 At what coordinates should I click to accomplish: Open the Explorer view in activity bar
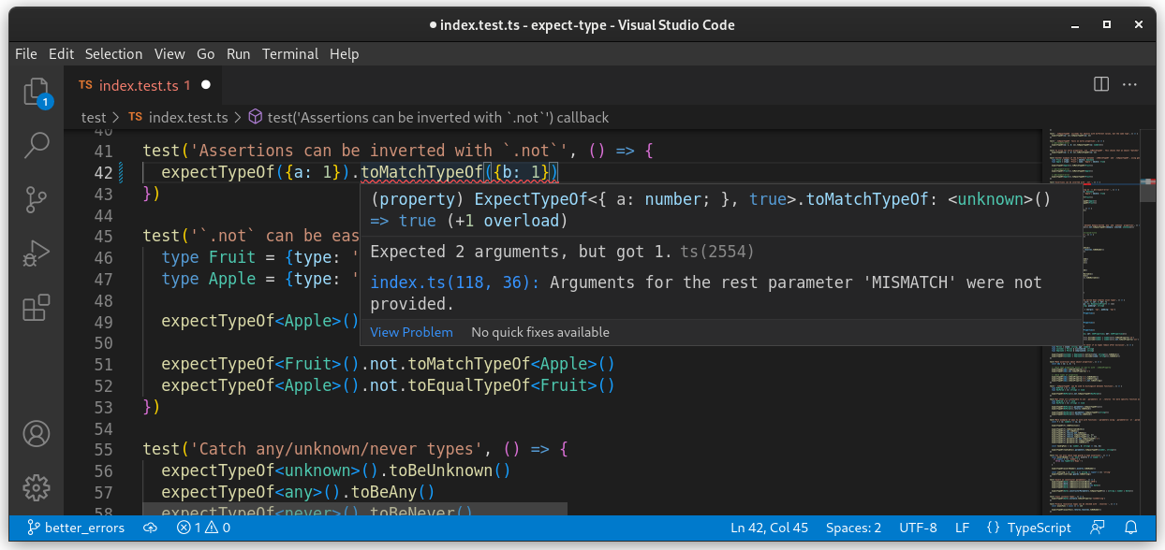pyautogui.click(x=36, y=91)
